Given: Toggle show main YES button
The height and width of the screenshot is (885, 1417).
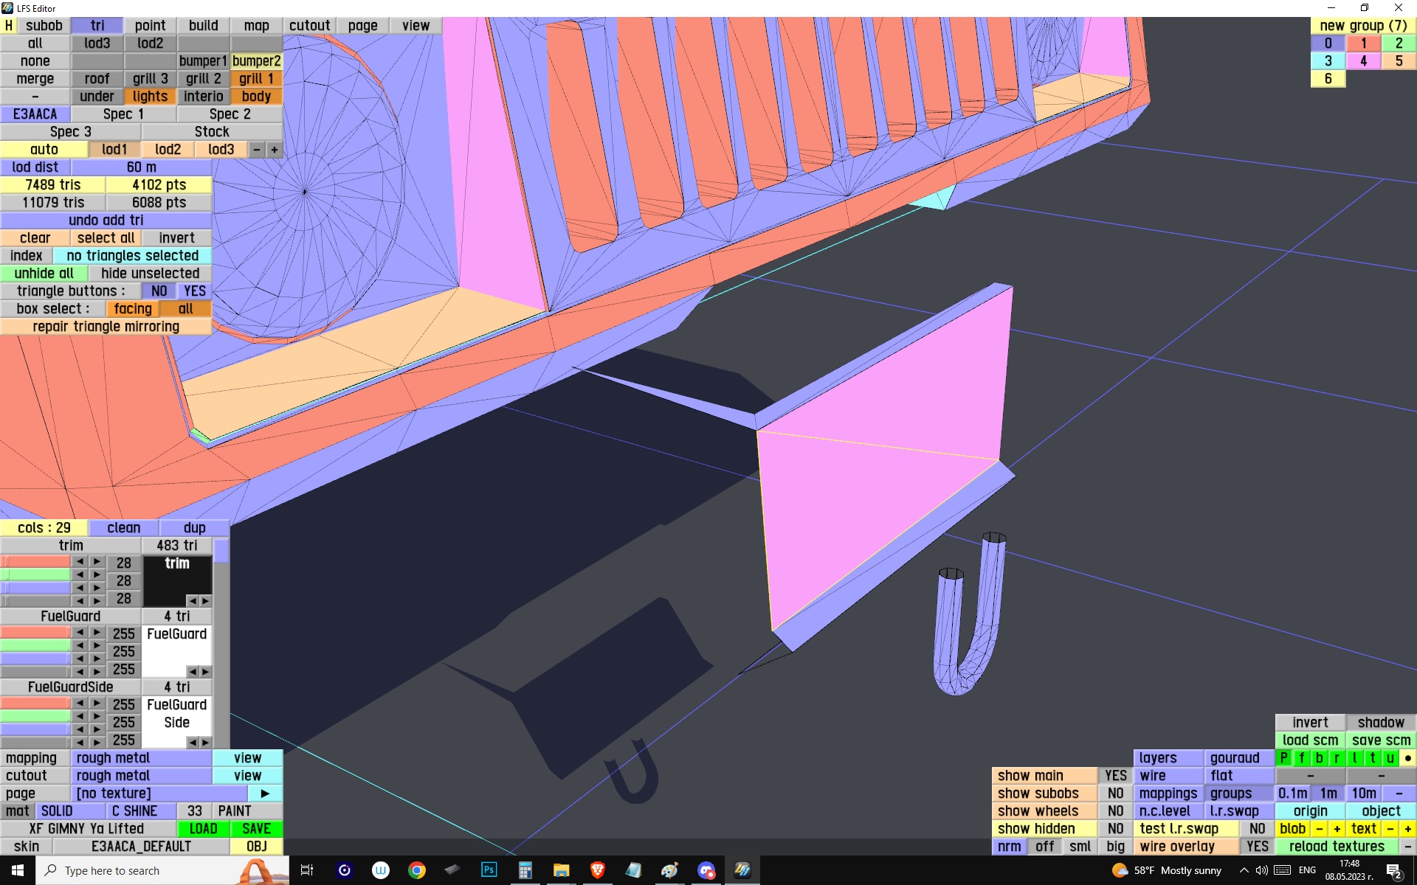Looking at the screenshot, I should 1115,775.
